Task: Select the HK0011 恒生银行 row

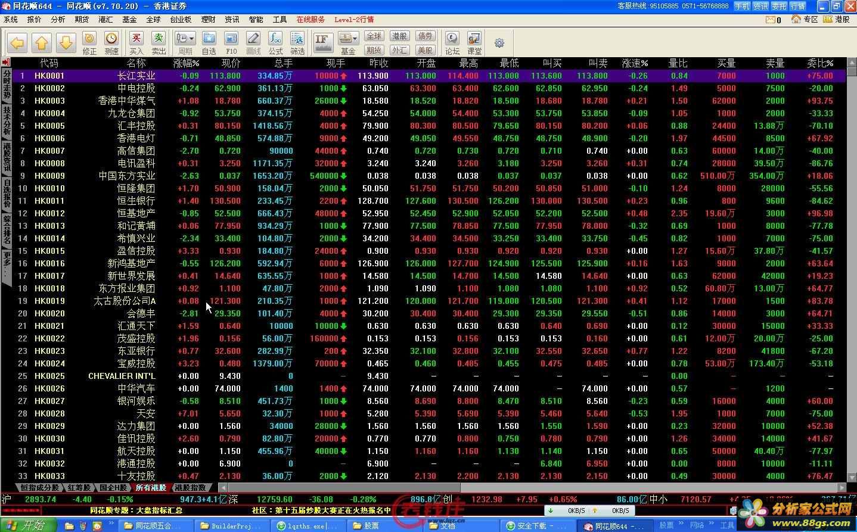Action: pyautogui.click(x=429, y=201)
